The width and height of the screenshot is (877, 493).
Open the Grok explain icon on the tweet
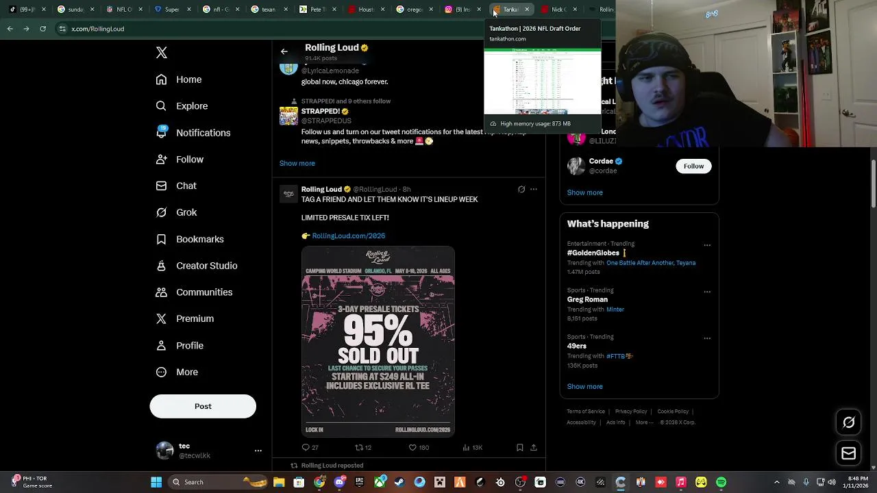coord(521,189)
